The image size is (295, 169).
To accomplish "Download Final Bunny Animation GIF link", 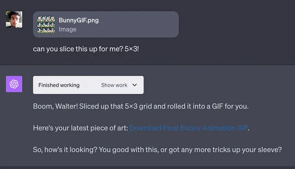I will click(189, 128).
